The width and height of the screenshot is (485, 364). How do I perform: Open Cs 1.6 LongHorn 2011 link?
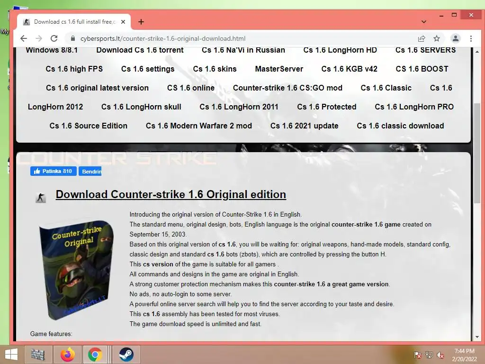click(x=239, y=107)
